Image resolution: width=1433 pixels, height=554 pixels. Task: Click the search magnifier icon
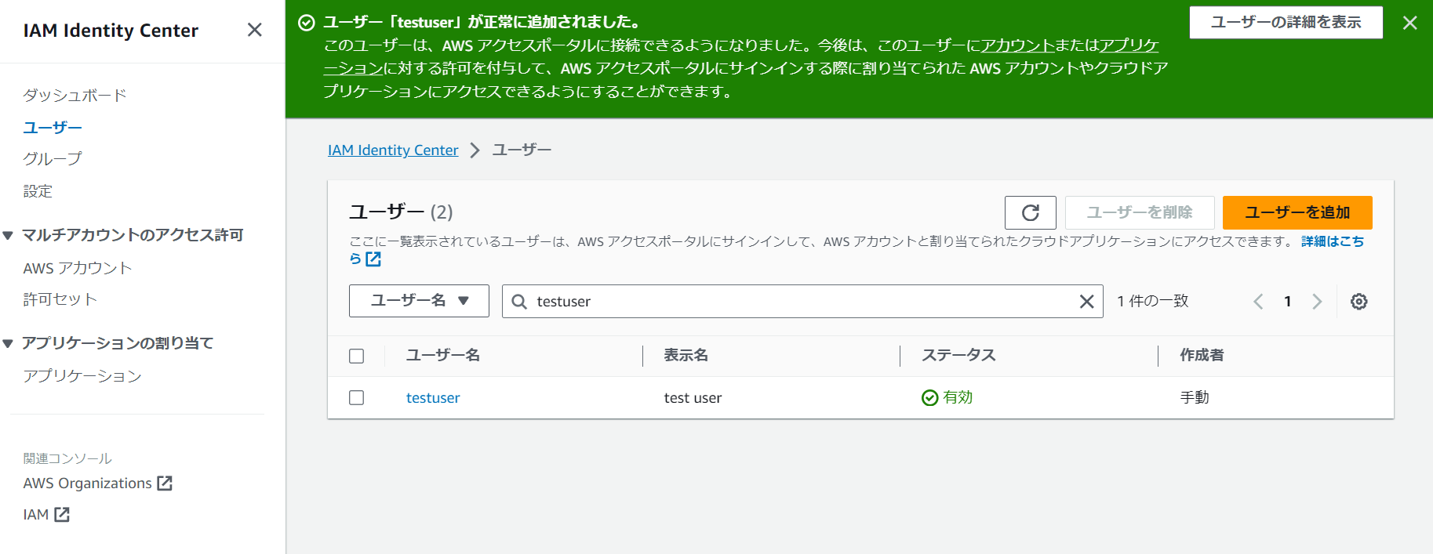(519, 302)
